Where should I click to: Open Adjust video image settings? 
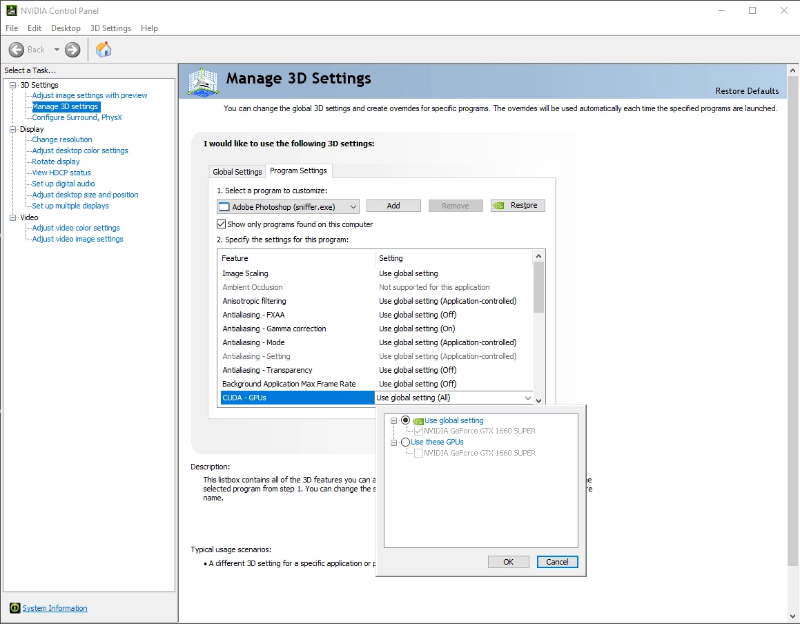point(77,239)
